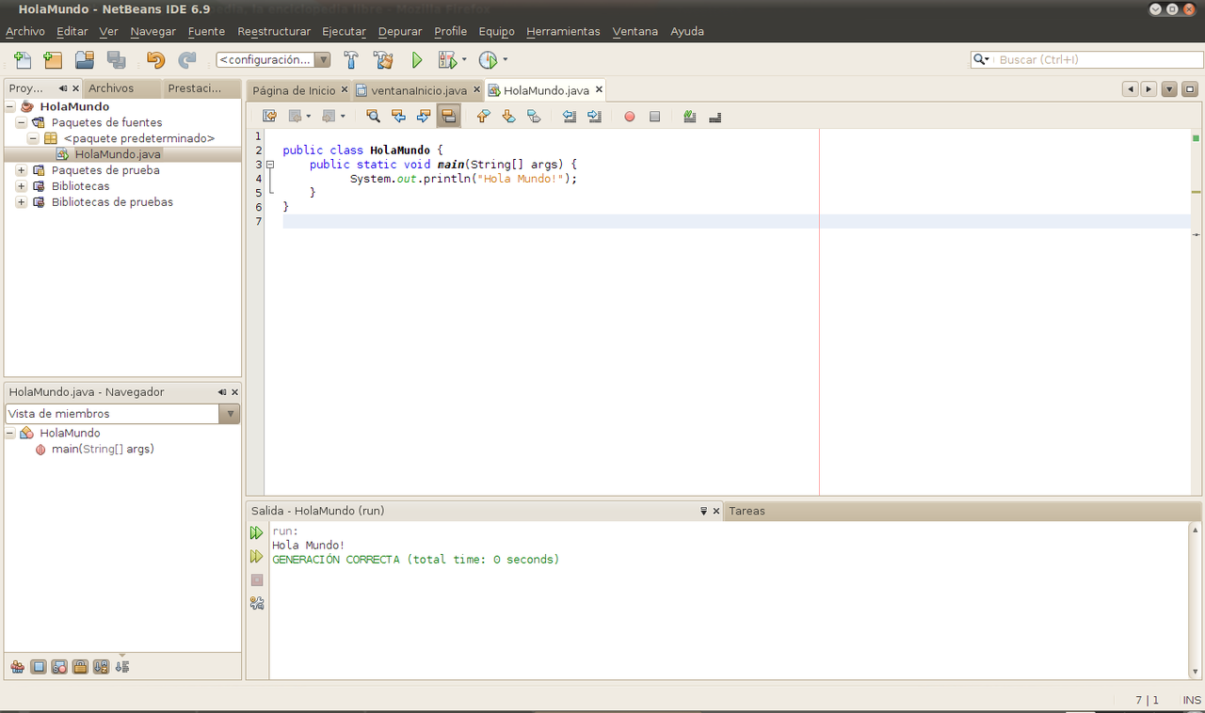The width and height of the screenshot is (1205, 713).
Task: Start macro recording with the red circle icon
Action: (629, 117)
